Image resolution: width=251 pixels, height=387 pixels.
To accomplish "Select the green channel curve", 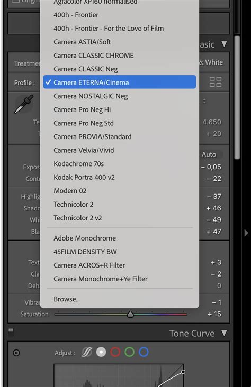I will tap(129, 352).
